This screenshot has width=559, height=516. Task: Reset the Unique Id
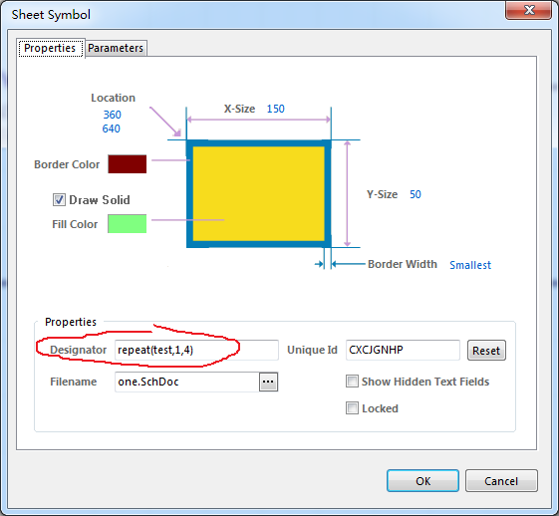[x=486, y=351]
